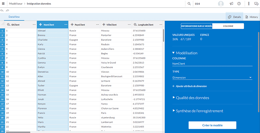
Task: Click the cell 'La Rochelle'
Action: click(116, 99)
